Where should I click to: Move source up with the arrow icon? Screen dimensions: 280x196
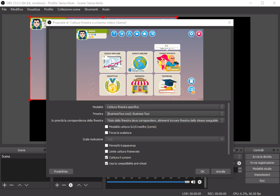(79, 185)
